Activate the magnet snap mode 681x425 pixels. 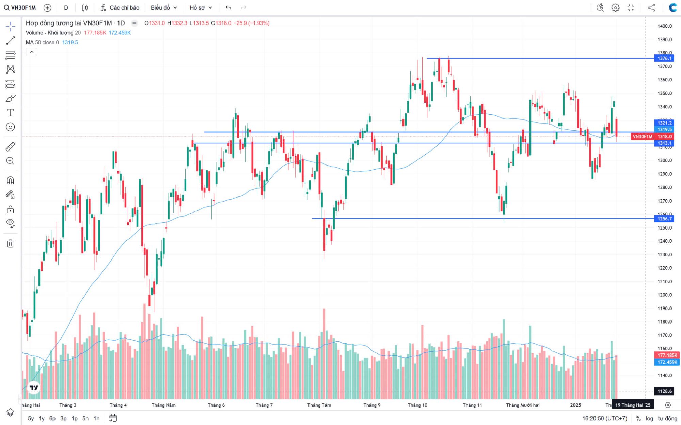10,180
